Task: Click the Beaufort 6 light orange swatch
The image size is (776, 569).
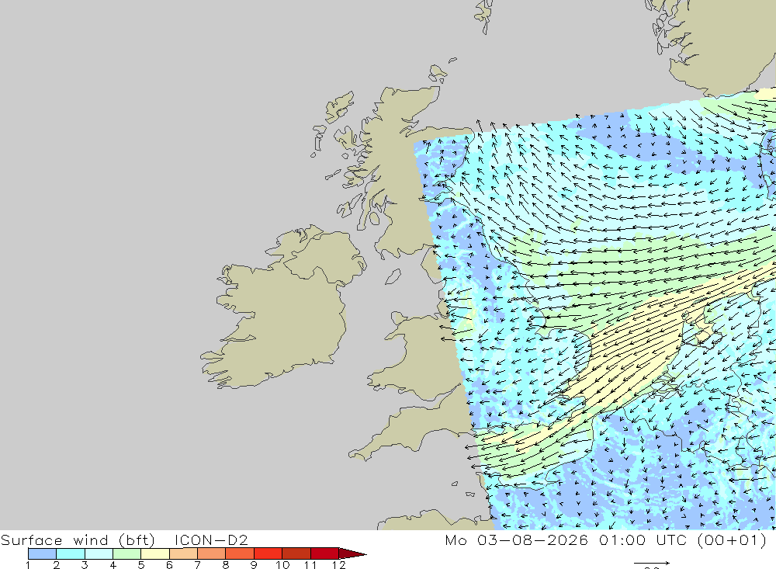Action: click(x=183, y=553)
